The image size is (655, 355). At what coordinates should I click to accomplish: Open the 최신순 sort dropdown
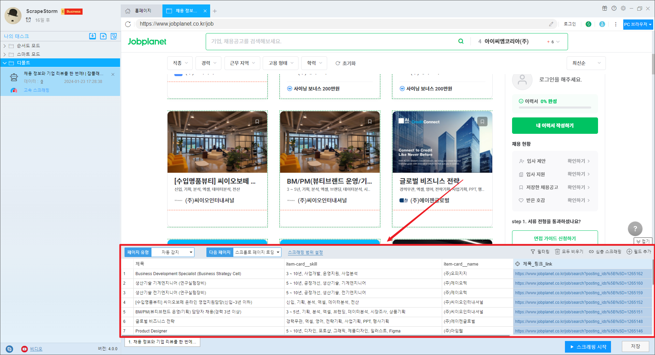tap(586, 63)
